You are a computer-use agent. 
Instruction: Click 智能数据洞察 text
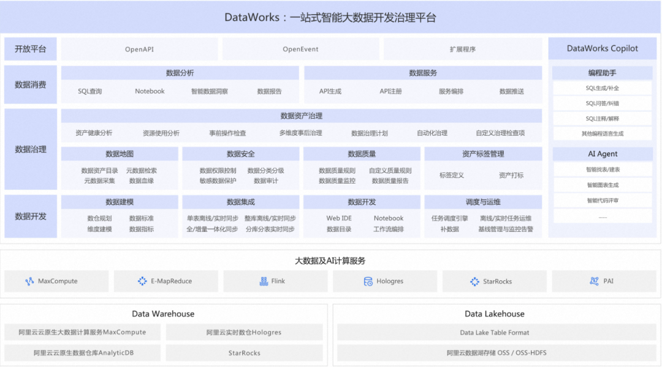point(210,91)
